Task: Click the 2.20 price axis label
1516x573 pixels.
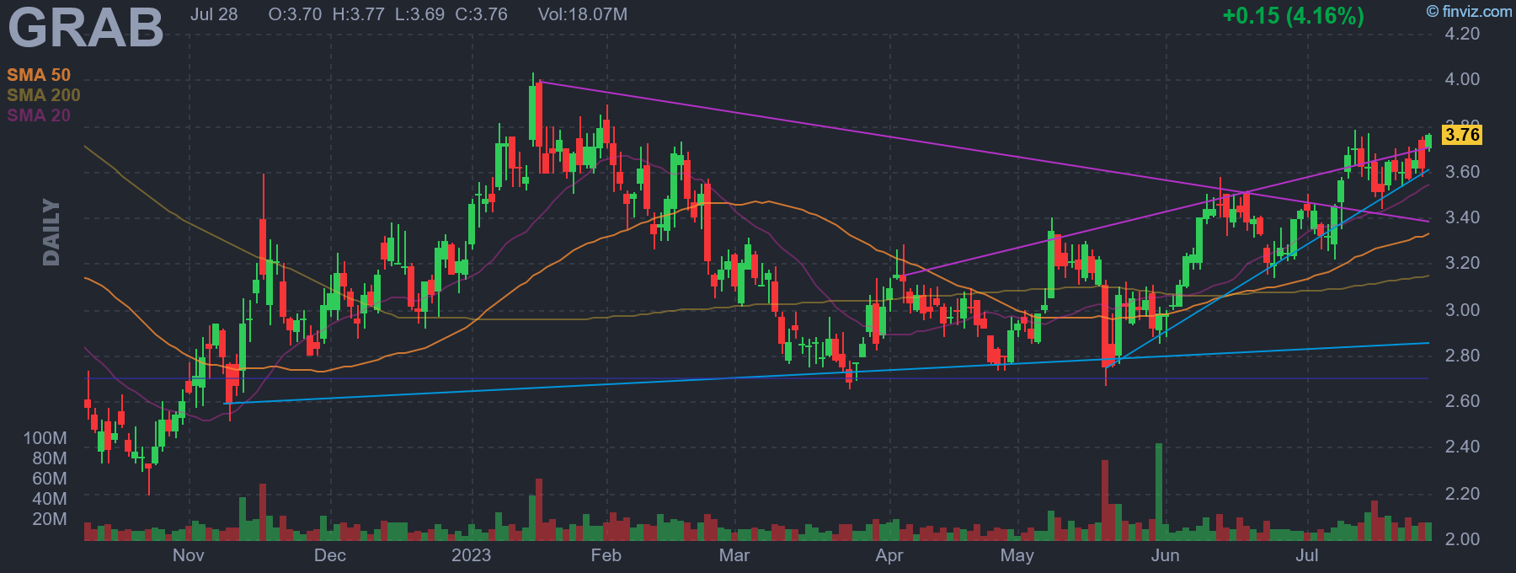Action: (x=1462, y=494)
